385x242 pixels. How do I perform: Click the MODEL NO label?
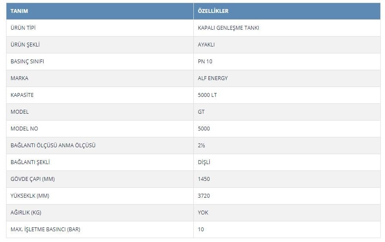point(24,129)
